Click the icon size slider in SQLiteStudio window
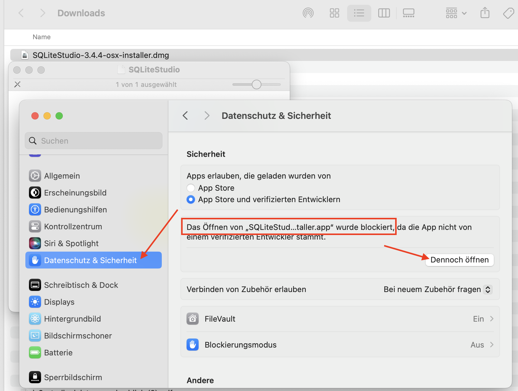Image resolution: width=518 pixels, height=391 pixels. coord(256,84)
